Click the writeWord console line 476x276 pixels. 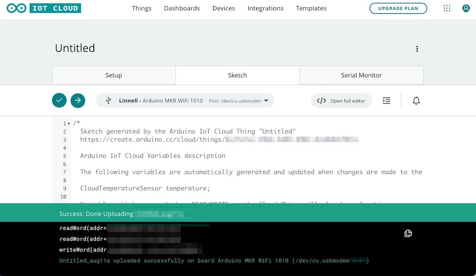point(130,250)
